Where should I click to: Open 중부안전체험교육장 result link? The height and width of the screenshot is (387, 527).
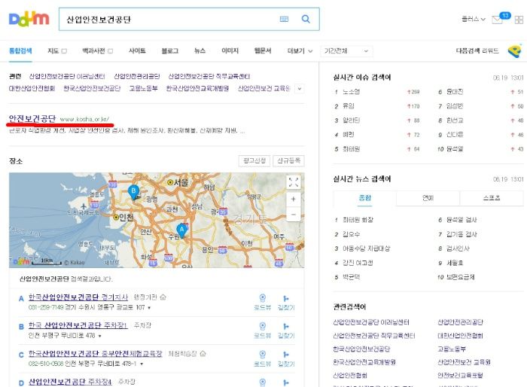pyautogui.click(x=95, y=354)
